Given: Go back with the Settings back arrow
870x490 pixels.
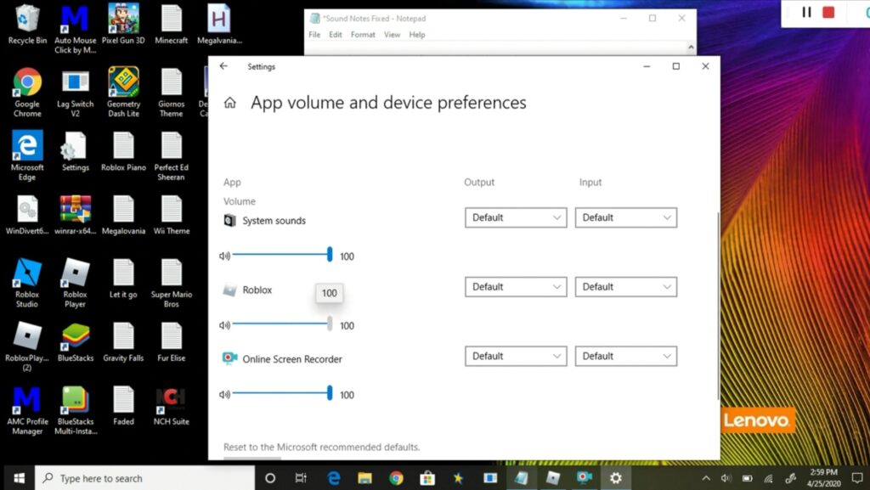Looking at the screenshot, I should tap(223, 66).
